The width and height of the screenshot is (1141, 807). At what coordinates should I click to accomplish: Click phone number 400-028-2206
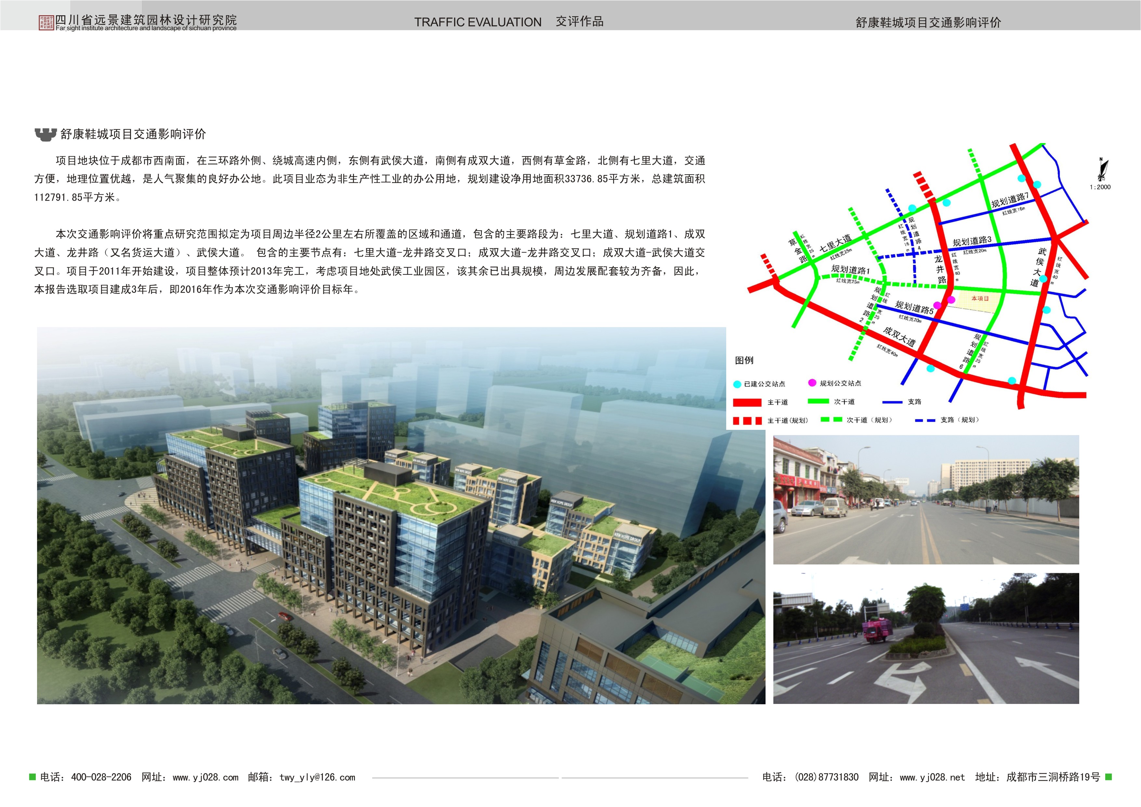tap(101, 777)
